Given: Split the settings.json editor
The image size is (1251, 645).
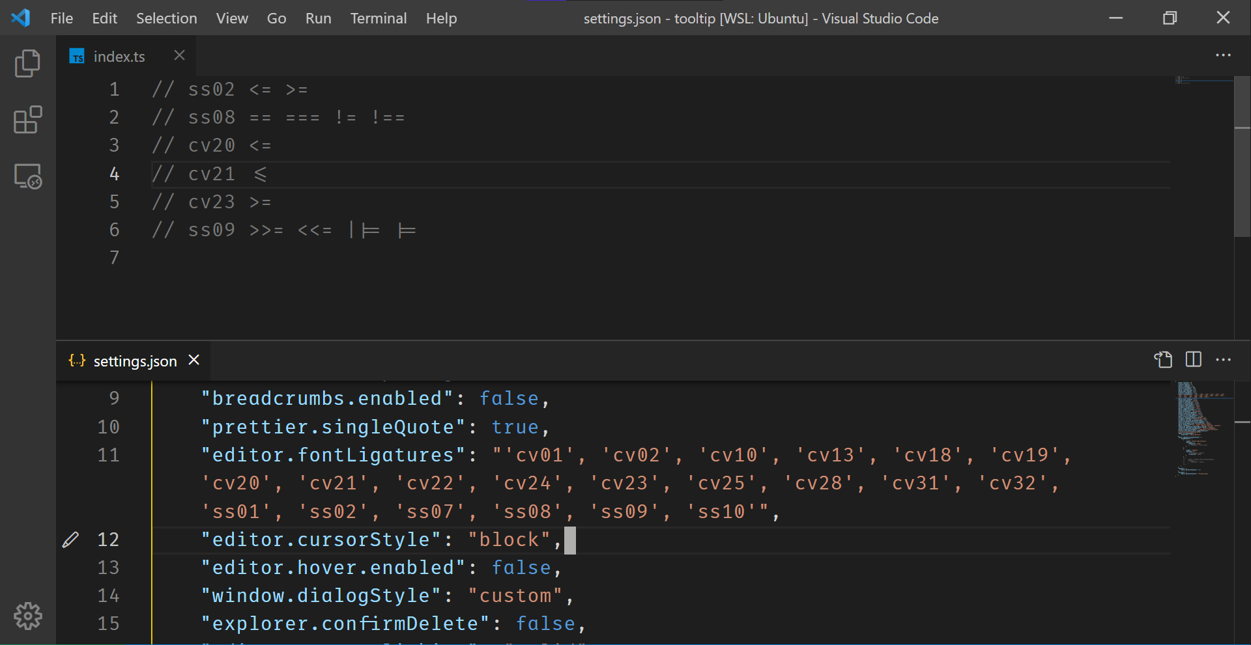Looking at the screenshot, I should click(1193, 360).
